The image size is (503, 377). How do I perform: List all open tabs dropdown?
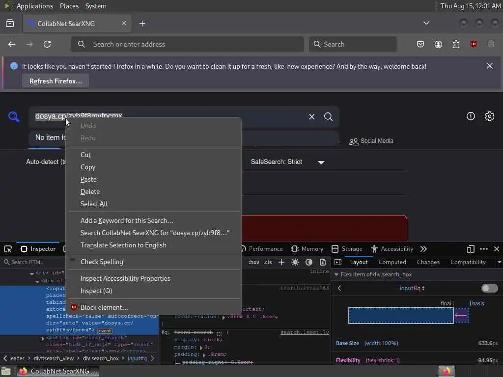tap(426, 23)
